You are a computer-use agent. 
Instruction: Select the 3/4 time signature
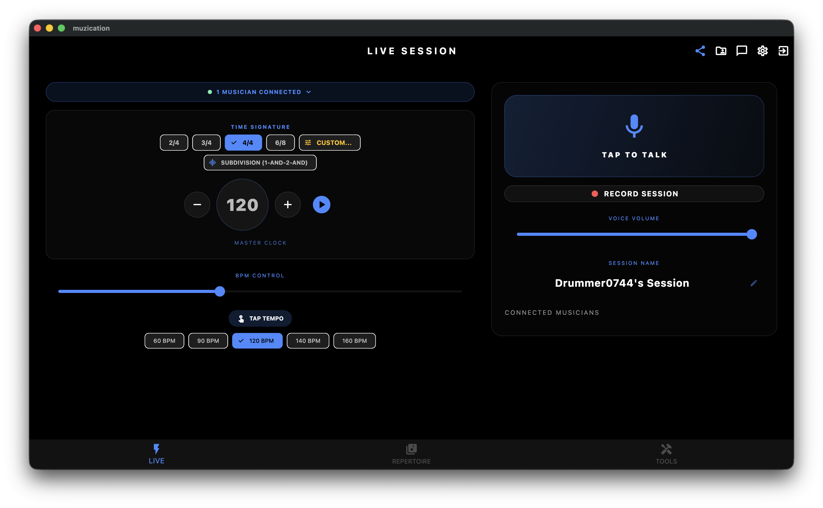click(206, 143)
